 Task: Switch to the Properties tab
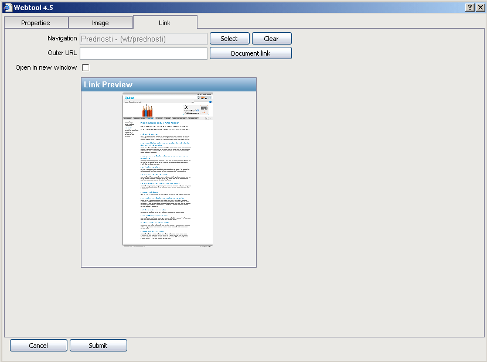click(36, 23)
